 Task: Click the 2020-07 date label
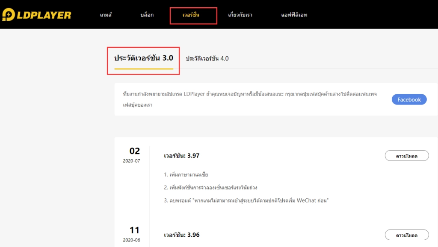[132, 161]
